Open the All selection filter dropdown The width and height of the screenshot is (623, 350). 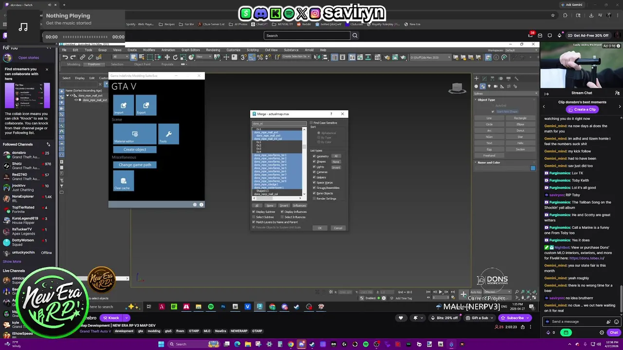pos(120,57)
